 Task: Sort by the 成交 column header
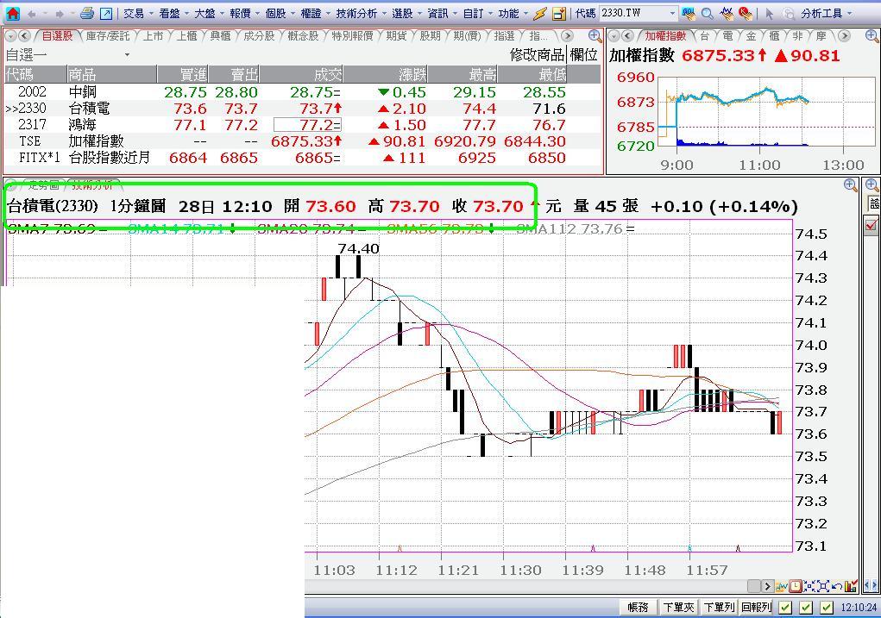301,74
